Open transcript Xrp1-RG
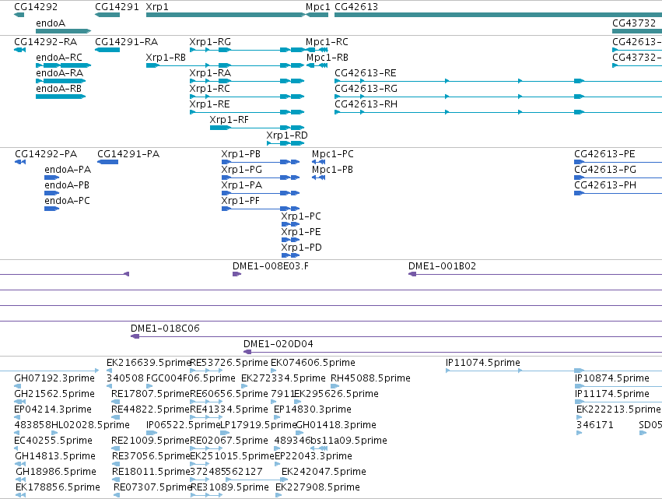Viewport: 662px width, 499px height. tap(210, 42)
